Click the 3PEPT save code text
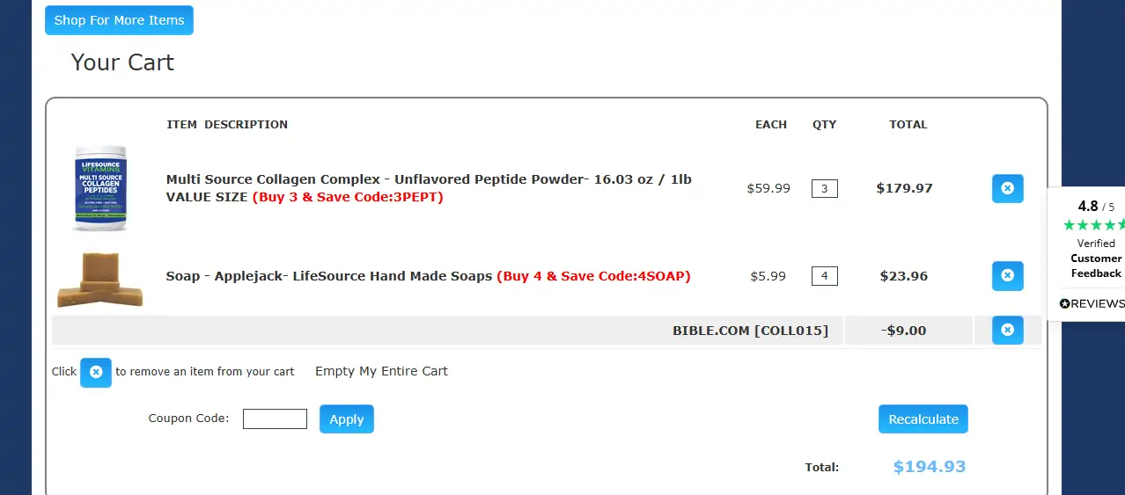 [348, 197]
